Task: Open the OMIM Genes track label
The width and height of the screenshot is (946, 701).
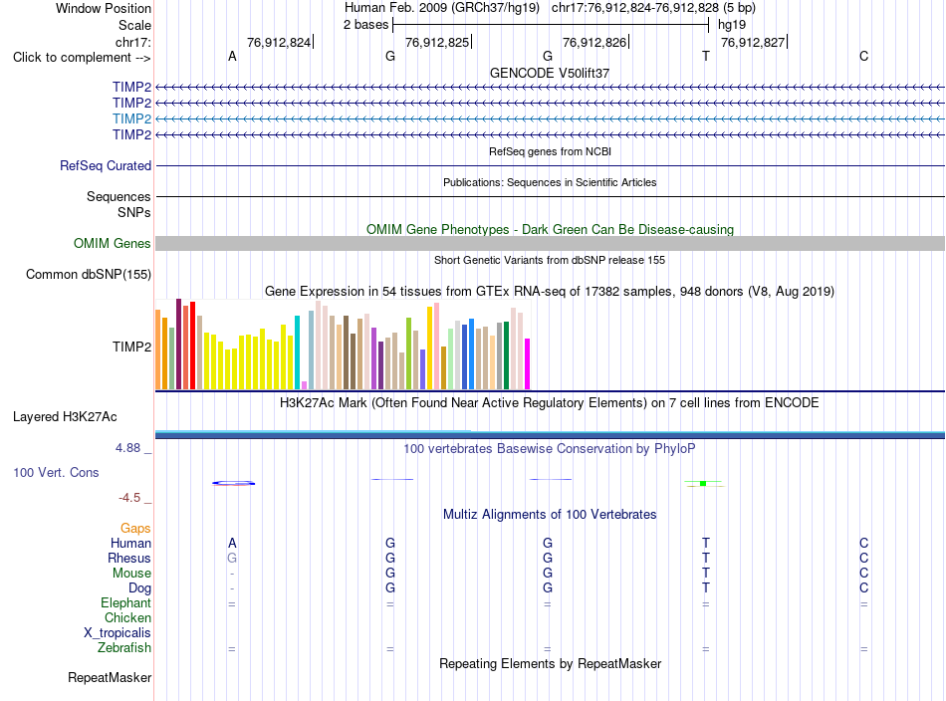Action: [x=113, y=243]
